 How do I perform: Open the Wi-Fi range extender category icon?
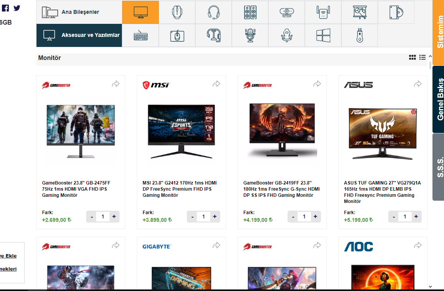tap(323, 12)
